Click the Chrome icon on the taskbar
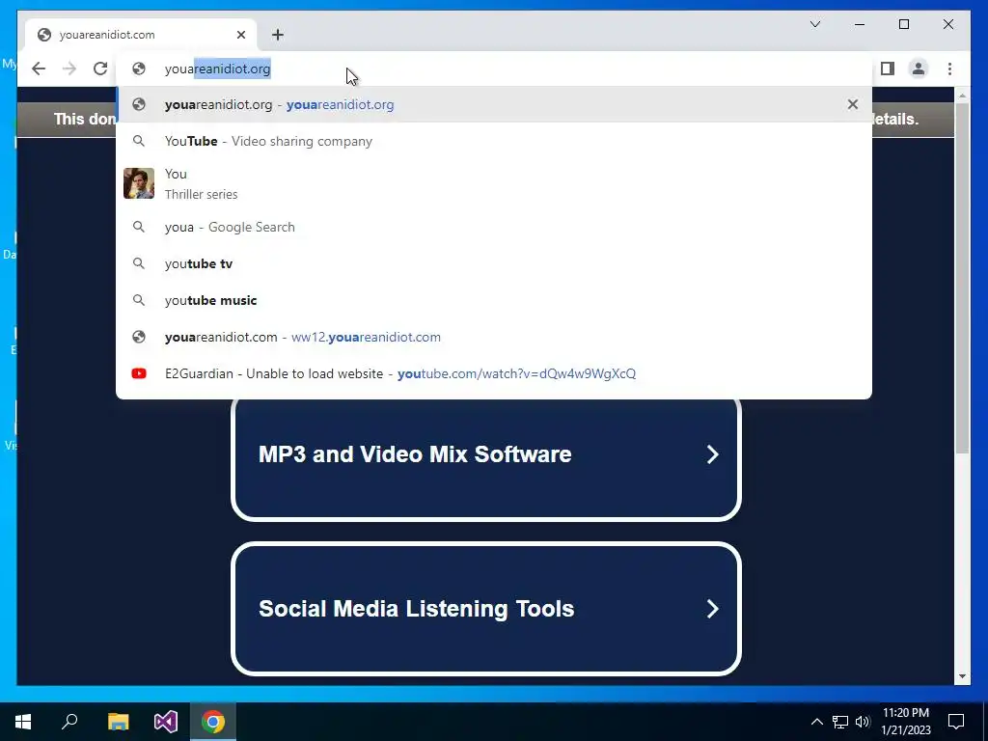The width and height of the screenshot is (988, 741). [x=213, y=722]
